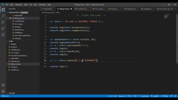Open the notifications bell icon

[175, 96]
